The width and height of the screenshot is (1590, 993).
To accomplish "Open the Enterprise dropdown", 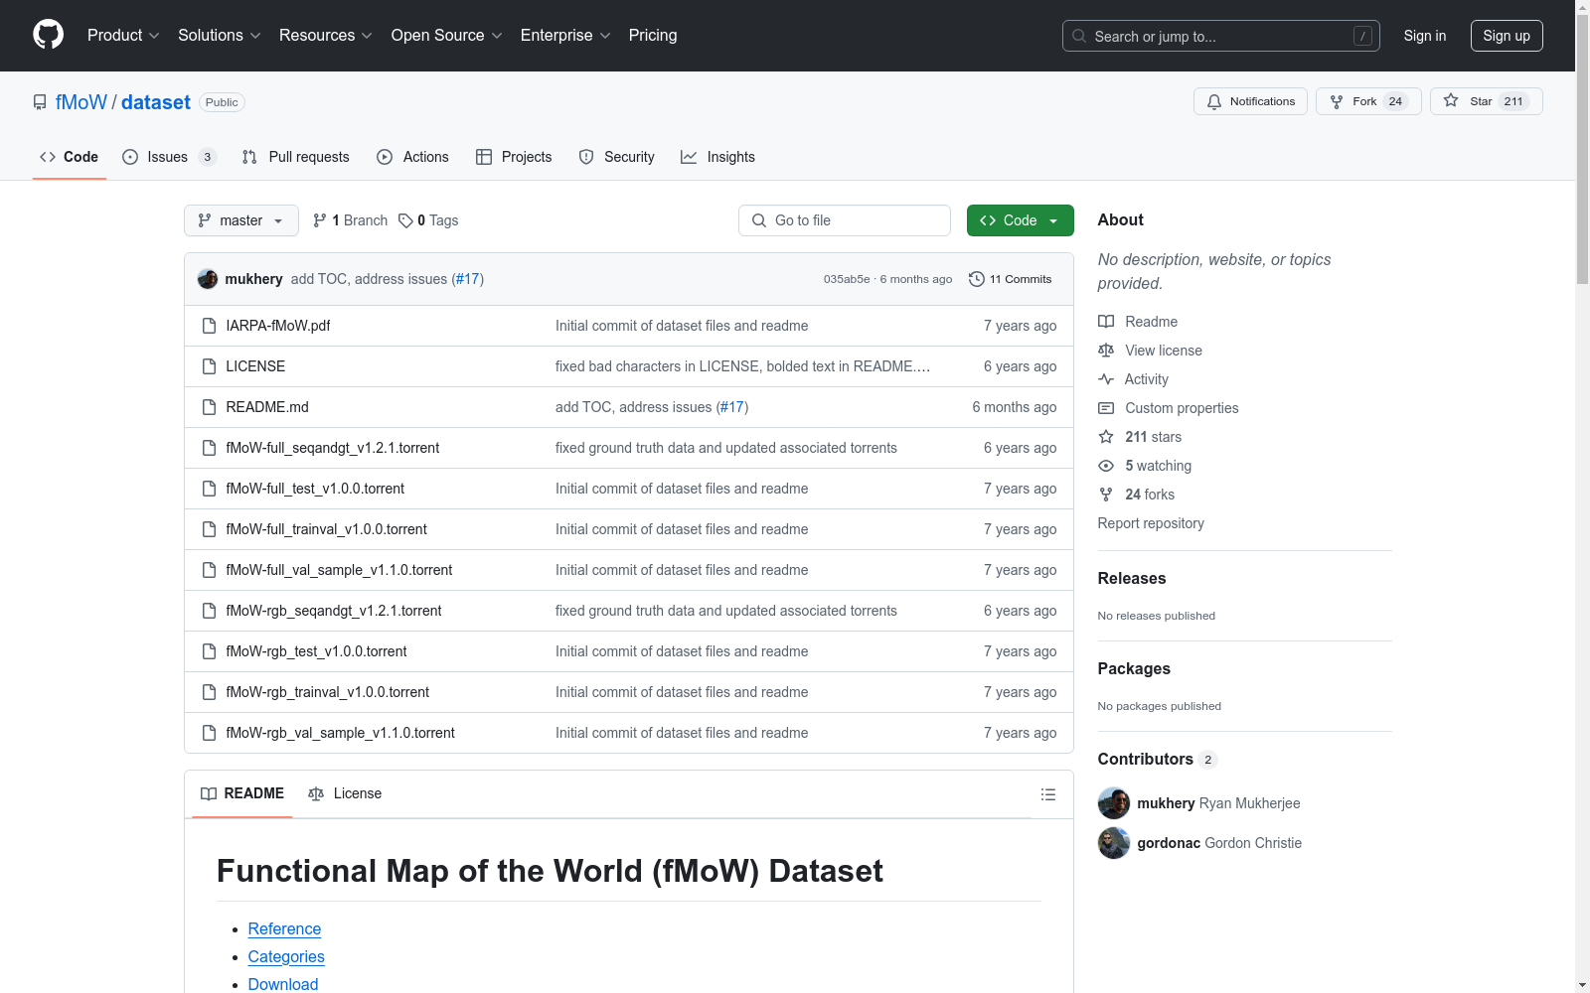I will 565,35.
